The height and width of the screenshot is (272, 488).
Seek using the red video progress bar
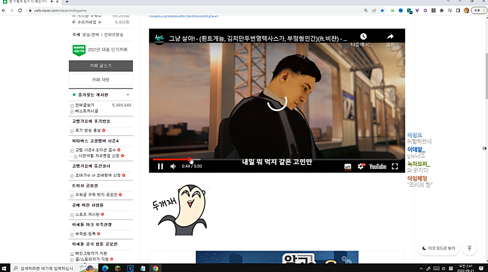tap(172, 160)
